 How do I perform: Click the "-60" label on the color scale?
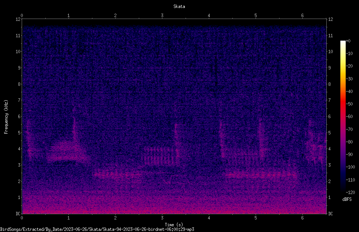[x=349, y=117]
